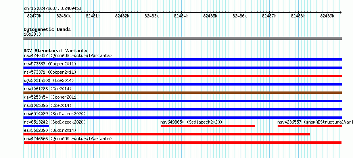The height and width of the screenshot is (158, 353).
Task: Select the dgv5253n54 (Cooper2011) label
Action: [51, 97]
